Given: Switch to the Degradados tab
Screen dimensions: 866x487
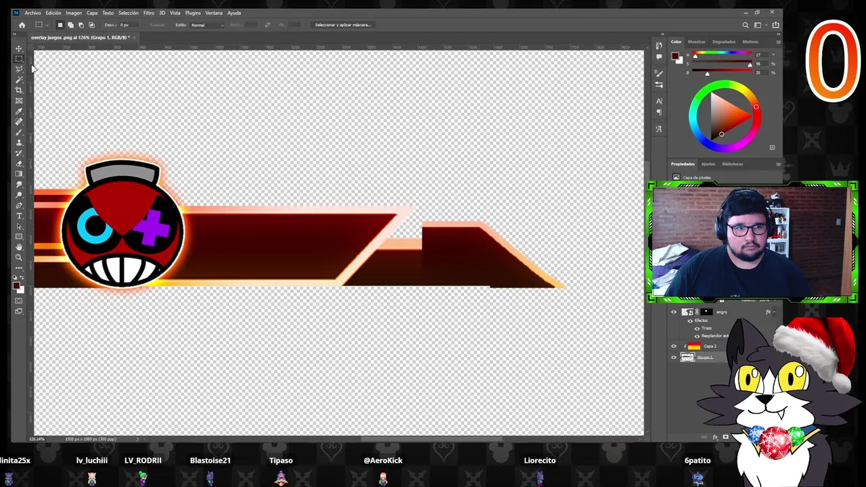Looking at the screenshot, I should (x=724, y=42).
